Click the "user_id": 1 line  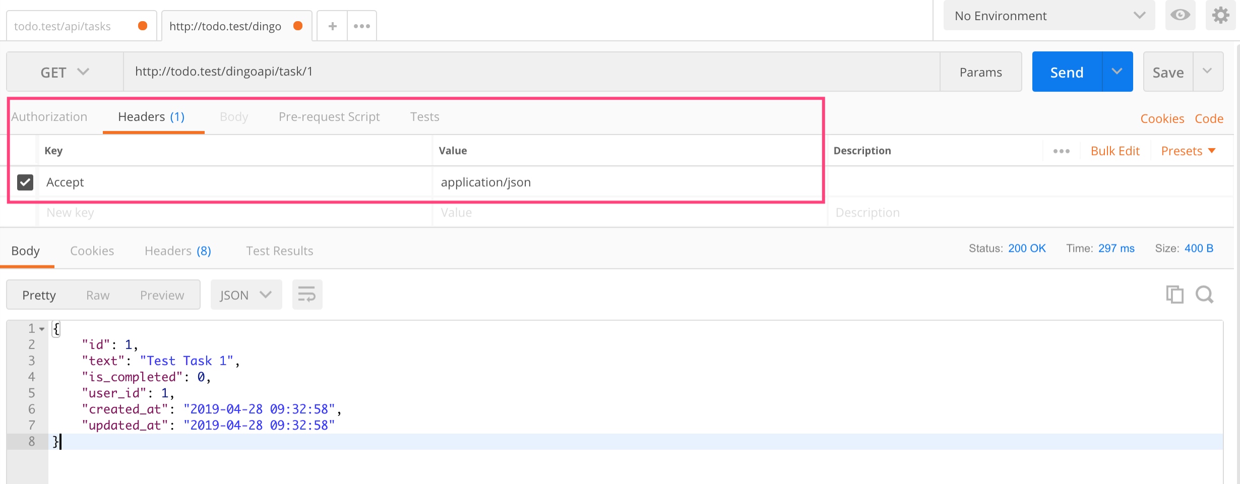click(x=128, y=393)
